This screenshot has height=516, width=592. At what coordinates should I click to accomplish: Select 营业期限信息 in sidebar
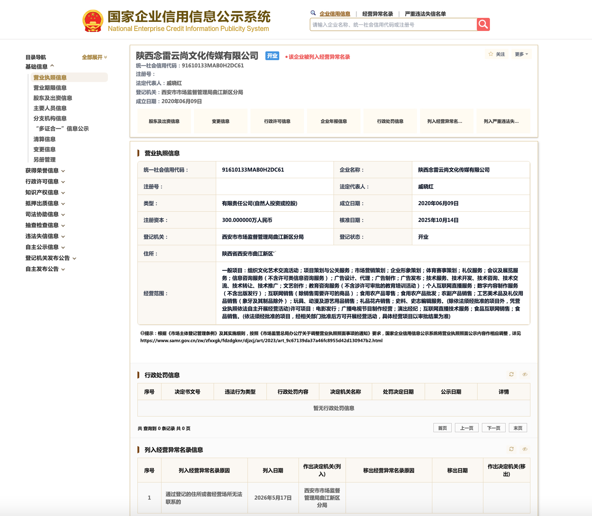point(50,87)
